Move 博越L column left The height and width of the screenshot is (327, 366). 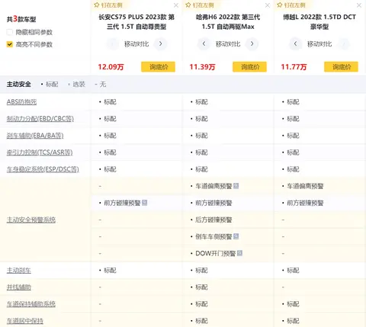(295, 43)
